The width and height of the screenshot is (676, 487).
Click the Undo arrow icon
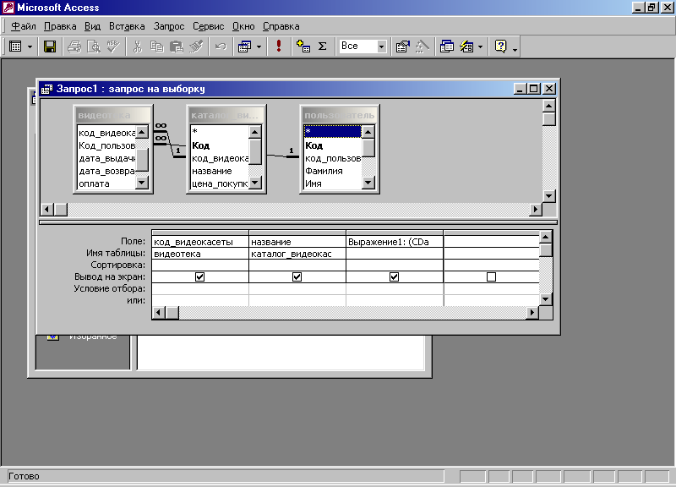[x=221, y=47]
